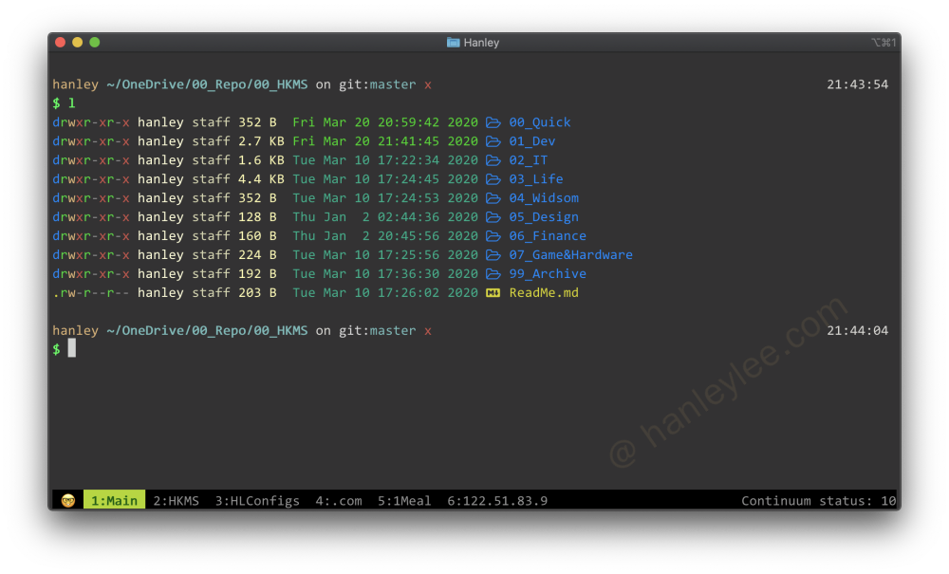Switch to tmux window 2:HKMS
Image resolution: width=949 pixels, height=574 pixels.
[x=177, y=501]
